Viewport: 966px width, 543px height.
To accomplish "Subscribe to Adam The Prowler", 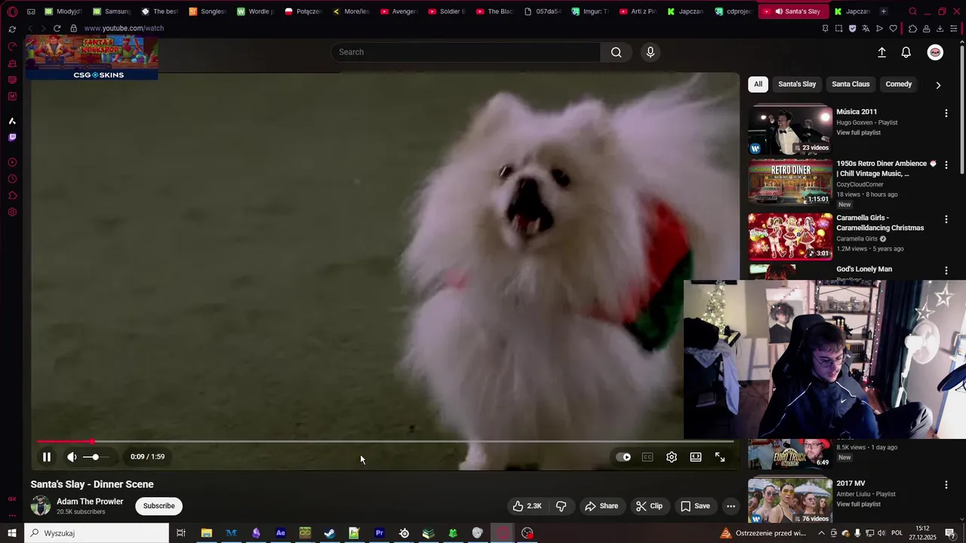I will (159, 506).
